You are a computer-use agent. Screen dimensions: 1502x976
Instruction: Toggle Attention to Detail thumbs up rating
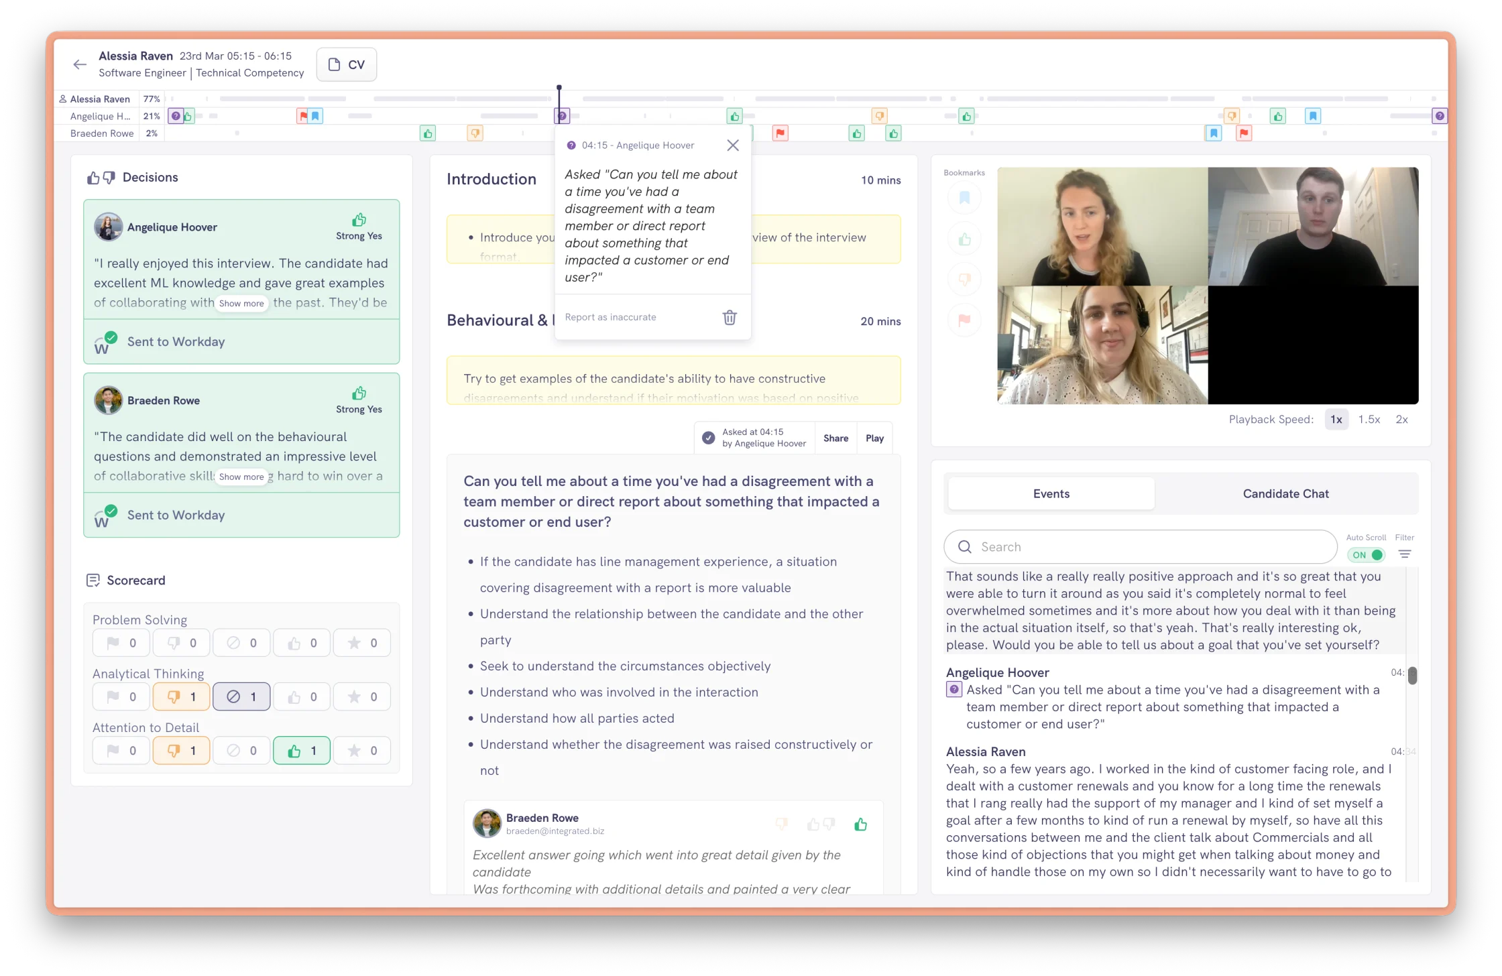(x=302, y=750)
